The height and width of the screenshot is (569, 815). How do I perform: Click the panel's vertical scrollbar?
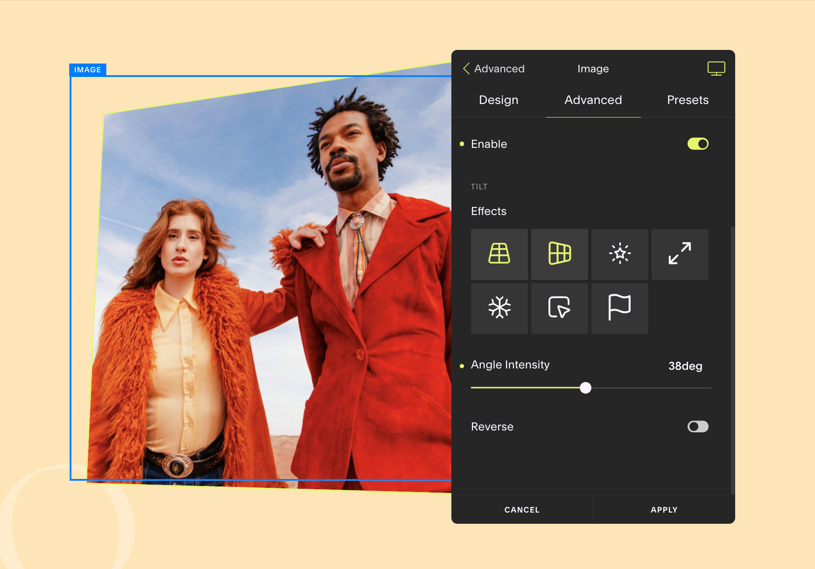click(733, 360)
